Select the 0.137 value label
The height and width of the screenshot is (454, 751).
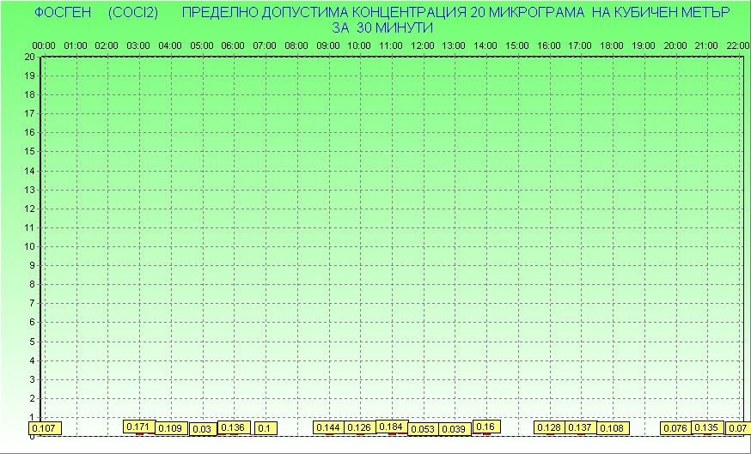point(581,427)
